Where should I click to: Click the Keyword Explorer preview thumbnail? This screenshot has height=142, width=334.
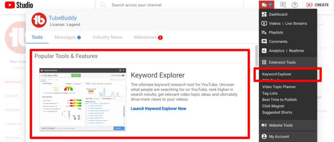(83, 99)
